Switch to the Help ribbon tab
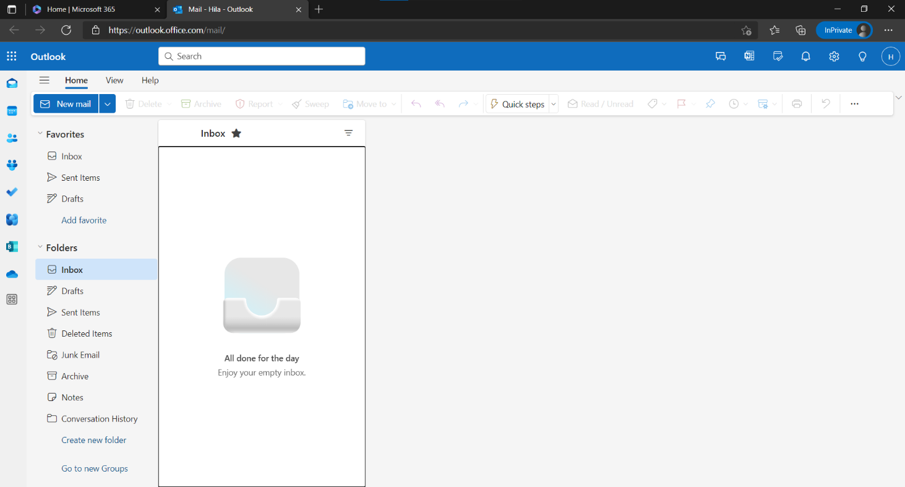The width and height of the screenshot is (905, 487). coord(150,80)
